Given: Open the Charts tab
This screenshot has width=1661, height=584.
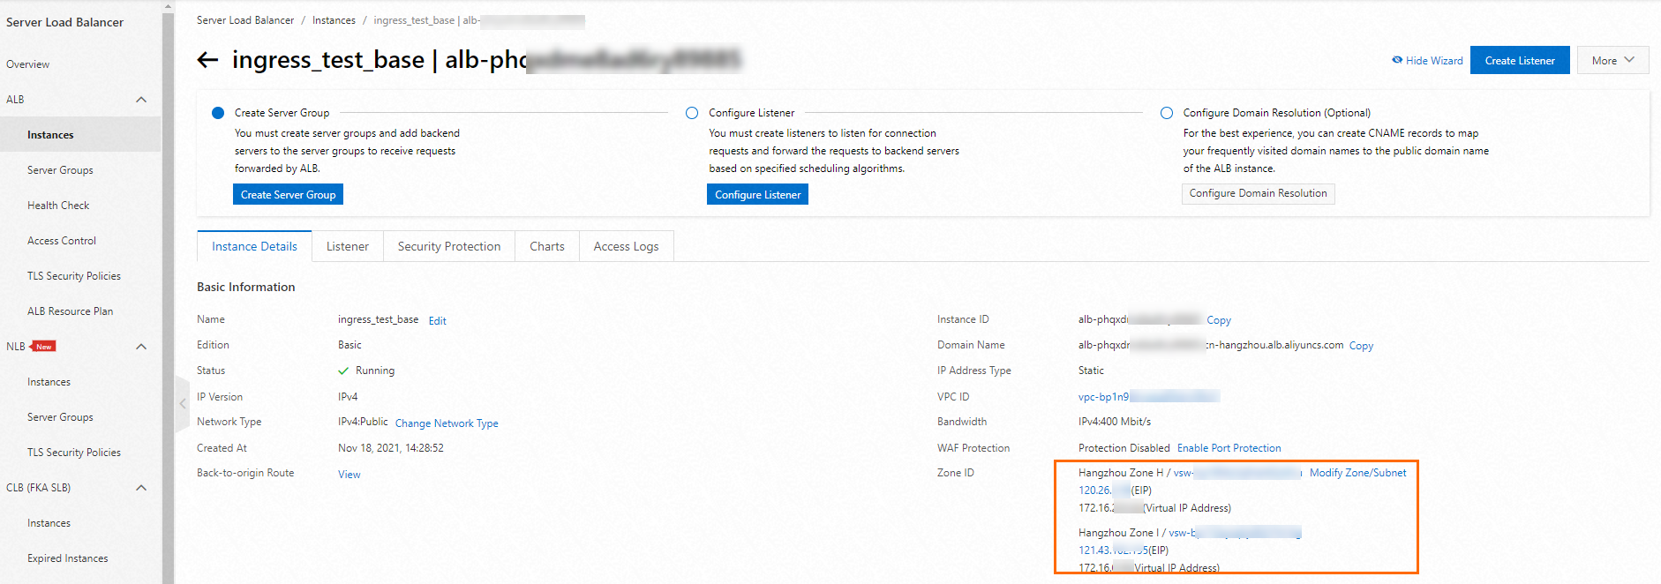Looking at the screenshot, I should [x=547, y=246].
